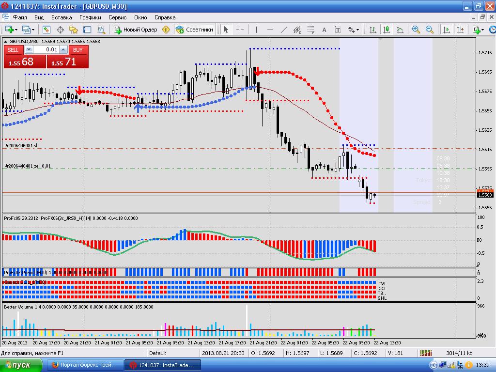Switch chart to line chart mode
The width and height of the screenshot is (496, 372).
(400, 30)
